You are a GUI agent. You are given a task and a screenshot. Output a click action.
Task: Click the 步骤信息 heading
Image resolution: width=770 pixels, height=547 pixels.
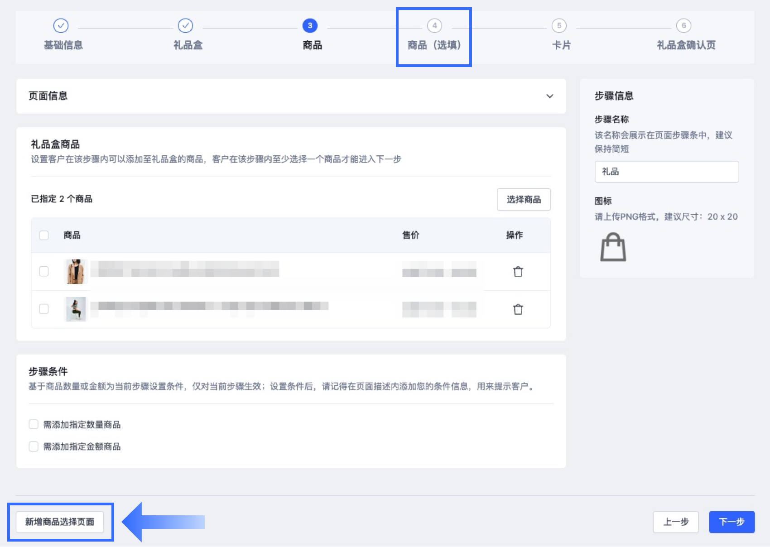(x=614, y=96)
